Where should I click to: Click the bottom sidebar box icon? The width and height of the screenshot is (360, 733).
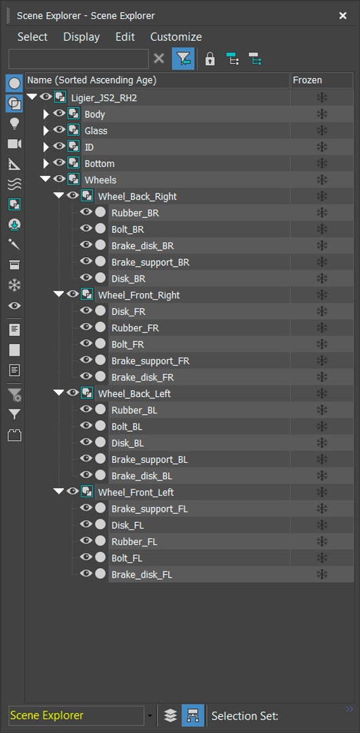(x=14, y=435)
